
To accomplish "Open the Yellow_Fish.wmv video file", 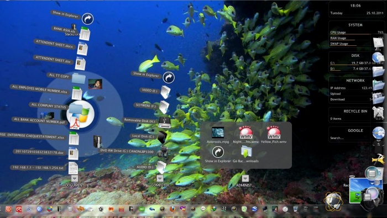I will pyautogui.click(x=274, y=132).
